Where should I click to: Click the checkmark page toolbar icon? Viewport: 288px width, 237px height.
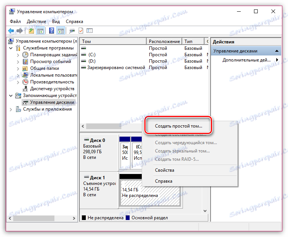81,31
